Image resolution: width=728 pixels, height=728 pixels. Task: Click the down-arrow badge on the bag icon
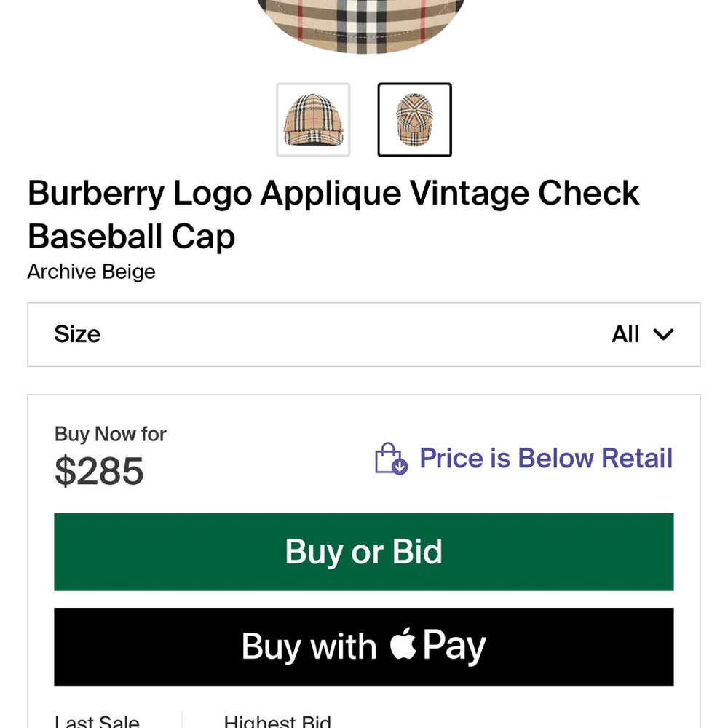click(398, 467)
